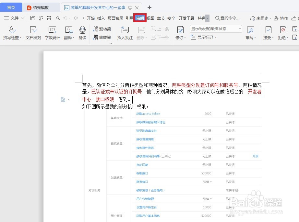Open the 开发工具 ribbon tab

186,18
